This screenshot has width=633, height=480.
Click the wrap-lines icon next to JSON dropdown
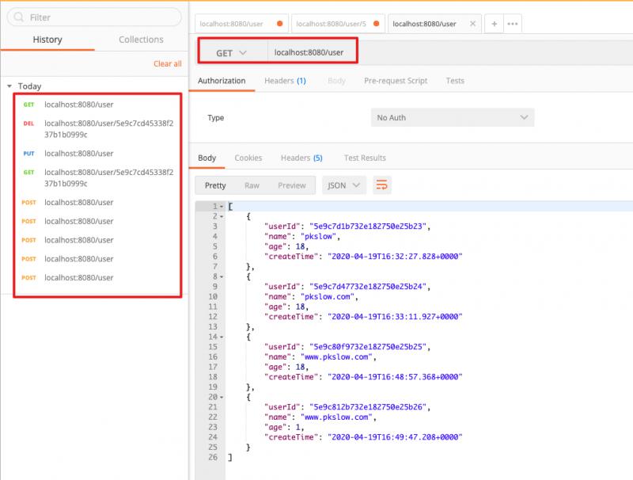382,185
